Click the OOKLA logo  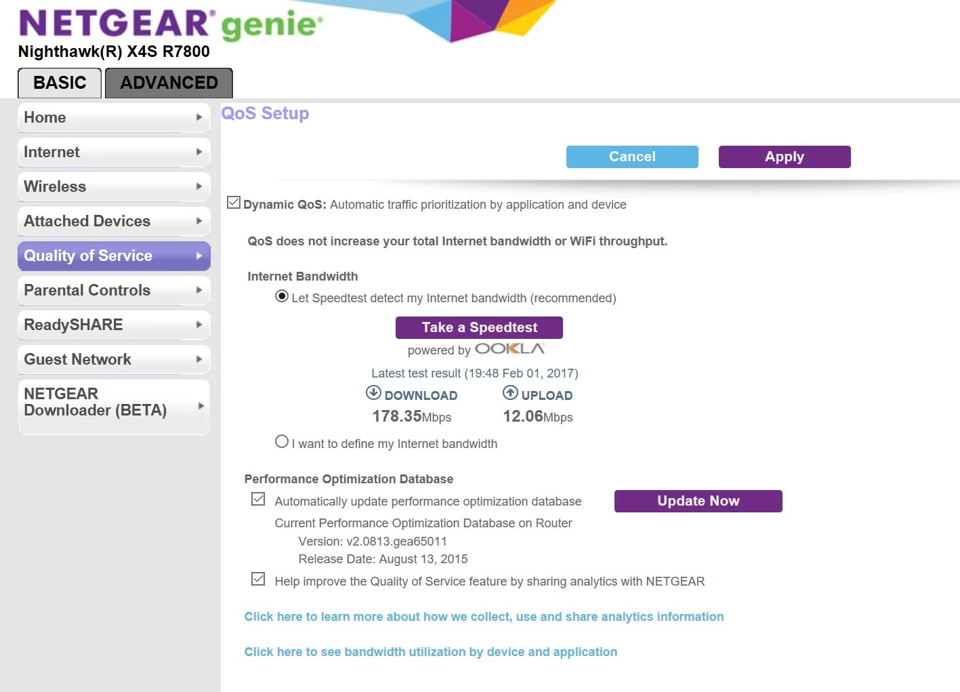[x=509, y=348]
